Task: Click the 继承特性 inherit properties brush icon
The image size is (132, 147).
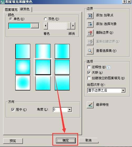Action: click(x=90, y=105)
